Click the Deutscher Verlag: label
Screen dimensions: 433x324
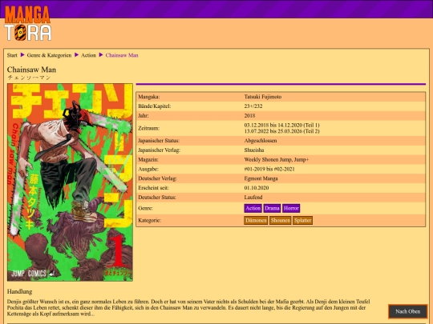157,178
